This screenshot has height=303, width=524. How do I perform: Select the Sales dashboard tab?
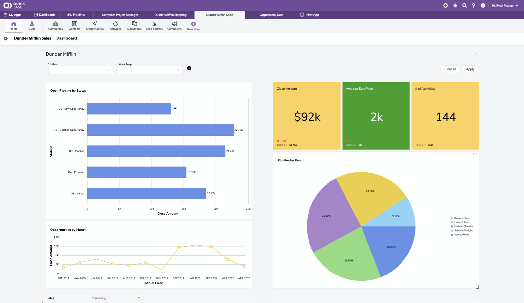[x=50, y=298]
